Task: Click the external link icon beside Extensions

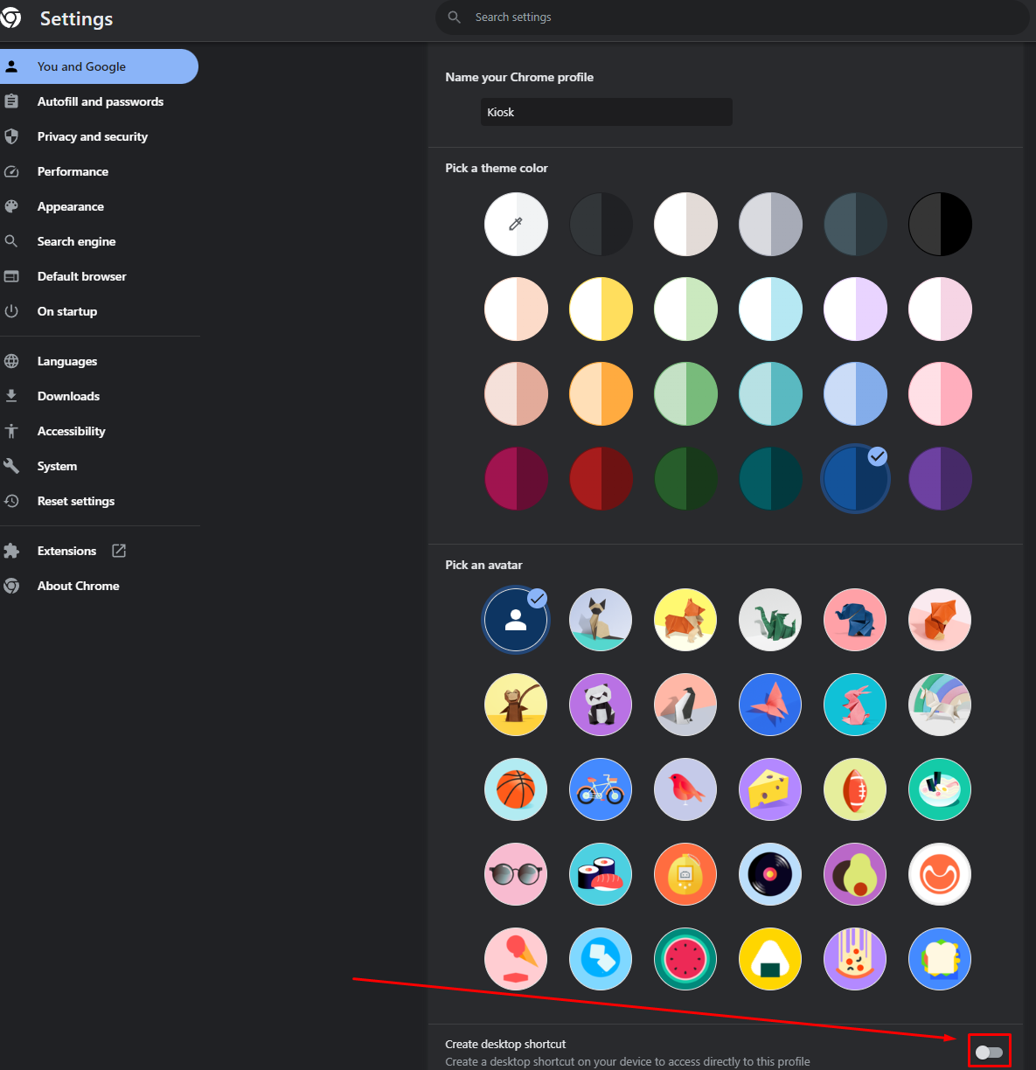Action: (x=119, y=551)
